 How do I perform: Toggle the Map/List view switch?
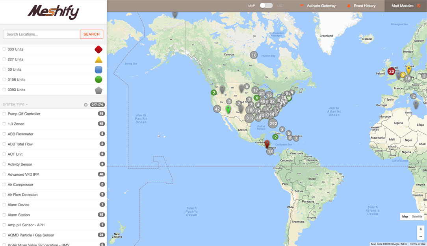pyautogui.click(x=266, y=6)
